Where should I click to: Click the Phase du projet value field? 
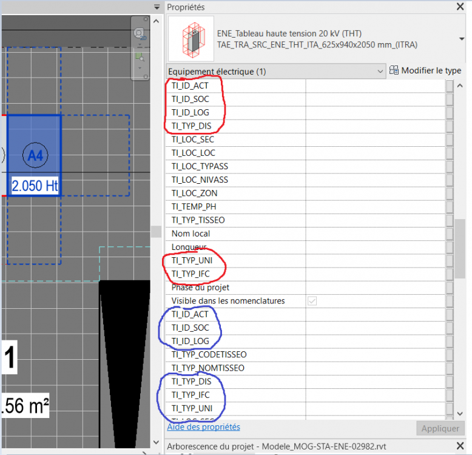tap(376, 288)
